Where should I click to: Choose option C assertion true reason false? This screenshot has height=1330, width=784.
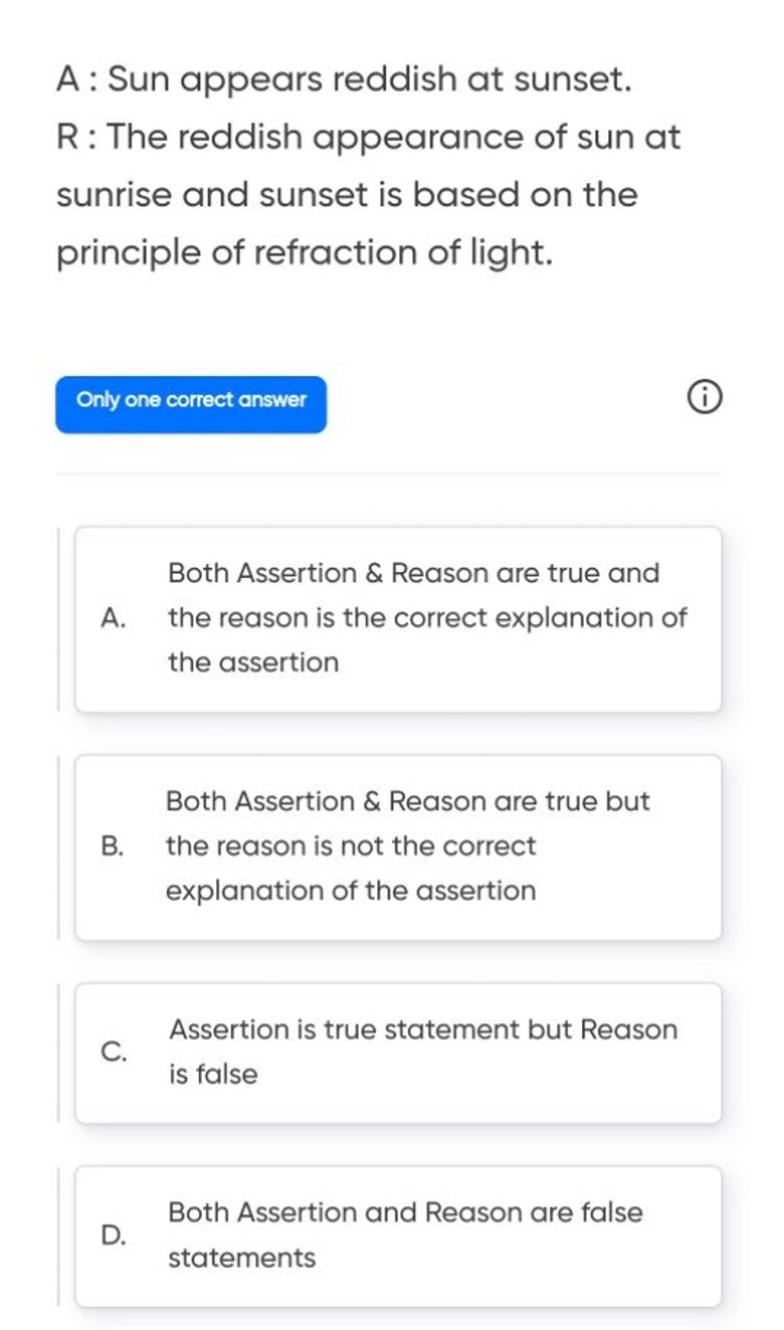pyautogui.click(x=398, y=1052)
